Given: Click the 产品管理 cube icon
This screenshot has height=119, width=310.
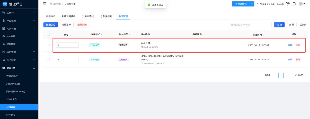Looking at the screenshot, I should coord(4,21).
